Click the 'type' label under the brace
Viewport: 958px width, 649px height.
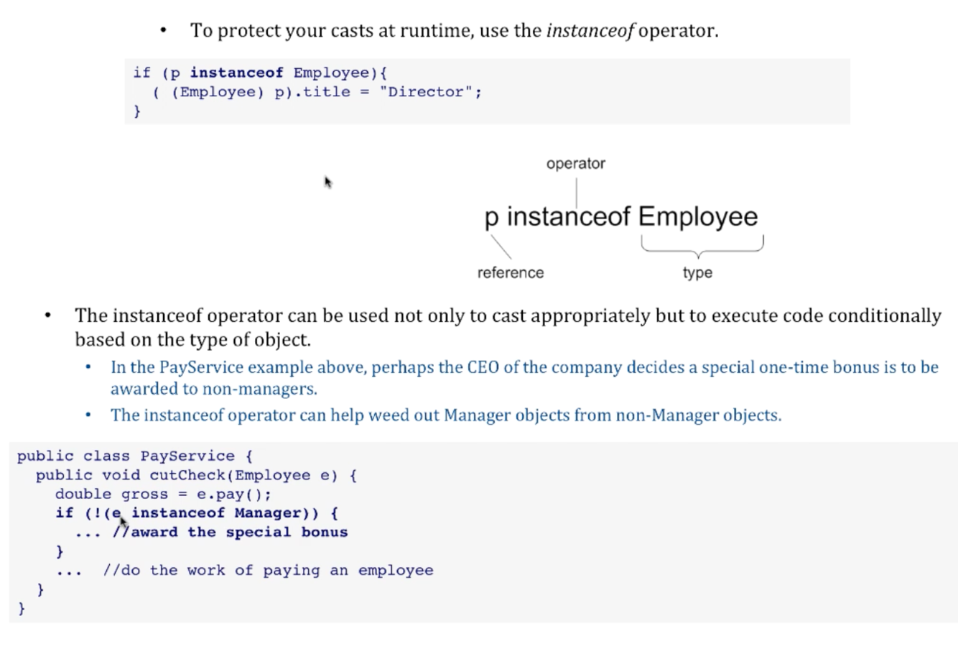tap(697, 272)
